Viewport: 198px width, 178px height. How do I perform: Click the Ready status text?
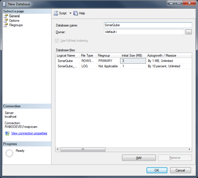tap(20, 151)
